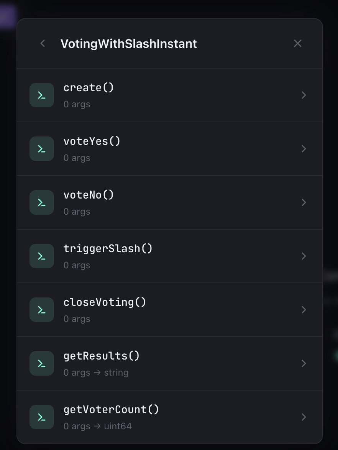338x450 pixels.
Task: Open the getResults() row chevron
Action: pos(304,363)
